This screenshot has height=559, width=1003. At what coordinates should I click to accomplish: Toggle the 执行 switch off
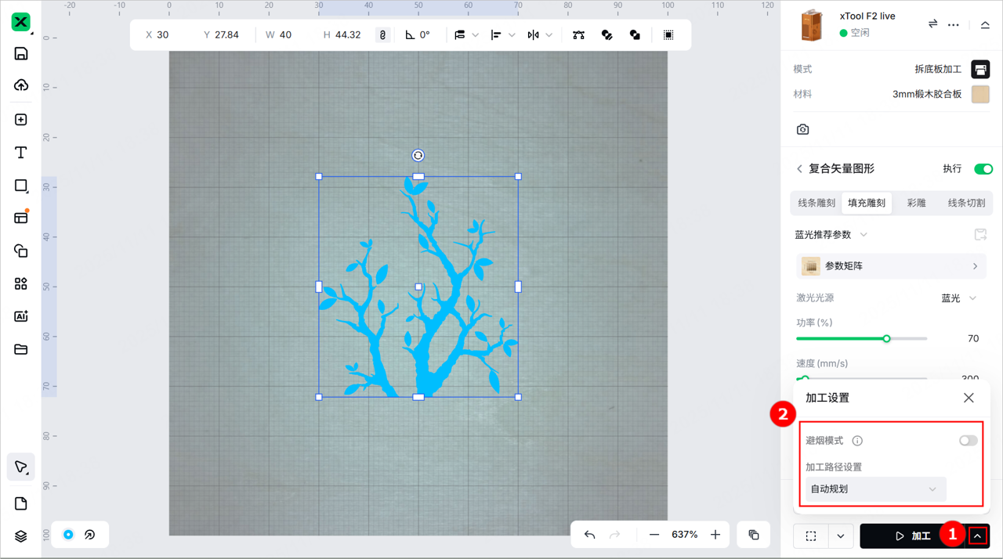pos(983,169)
